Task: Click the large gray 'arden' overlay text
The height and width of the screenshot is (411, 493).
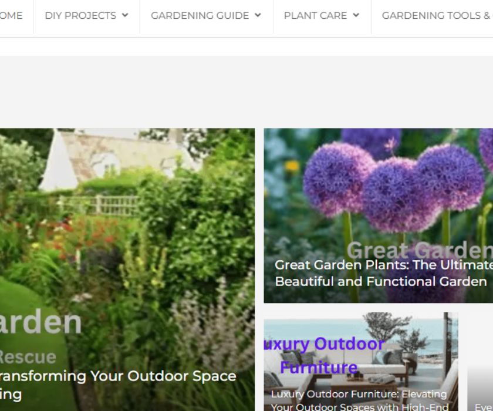Action: click(x=41, y=322)
